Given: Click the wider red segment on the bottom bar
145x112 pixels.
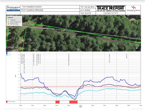Looking at the screenshot, I should (73, 102).
